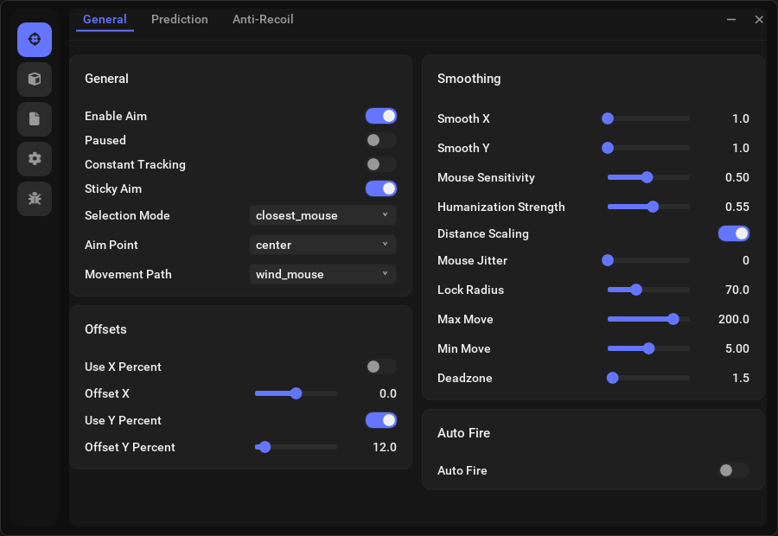Adjust the Humanization Strength slider
The image size is (778, 536).
point(648,207)
